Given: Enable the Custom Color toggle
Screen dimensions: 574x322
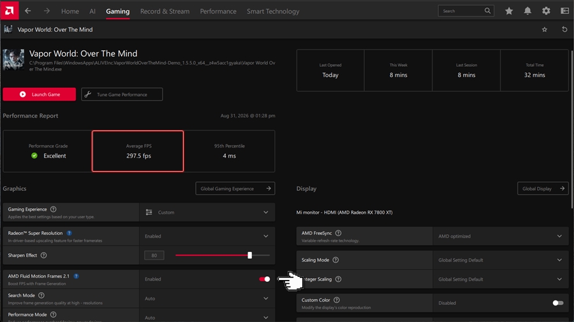Looking at the screenshot, I should coord(558,303).
